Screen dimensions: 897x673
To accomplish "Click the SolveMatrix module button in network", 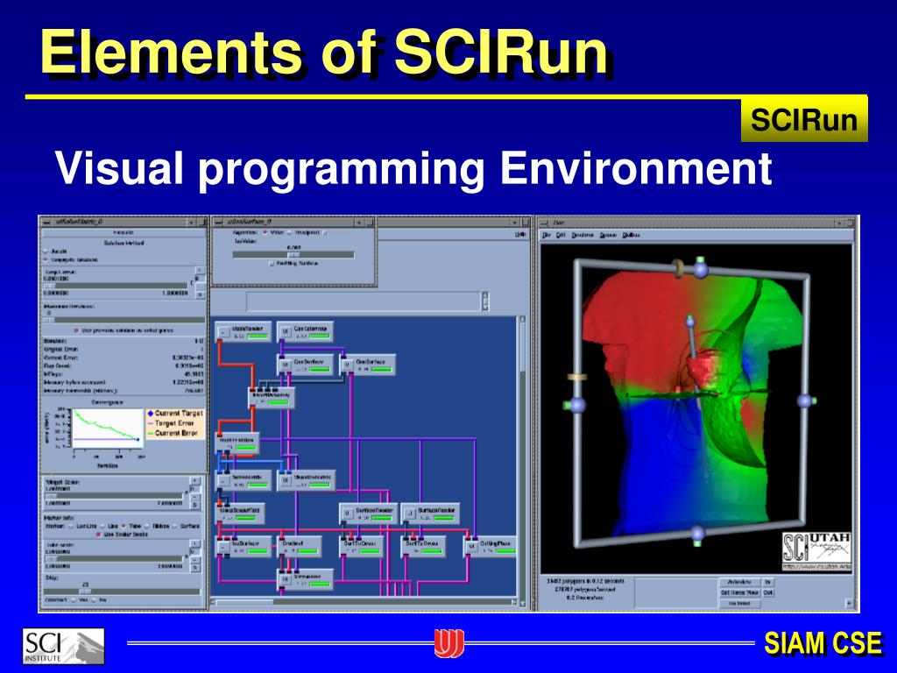I will tap(223, 481).
